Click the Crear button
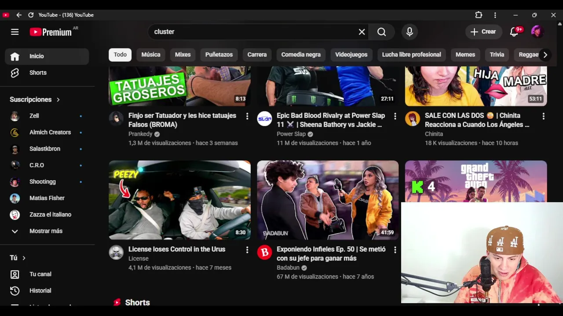This screenshot has height=316, width=563. tap(483, 32)
